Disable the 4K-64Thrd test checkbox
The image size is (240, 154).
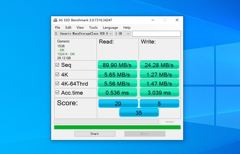coord(57,84)
